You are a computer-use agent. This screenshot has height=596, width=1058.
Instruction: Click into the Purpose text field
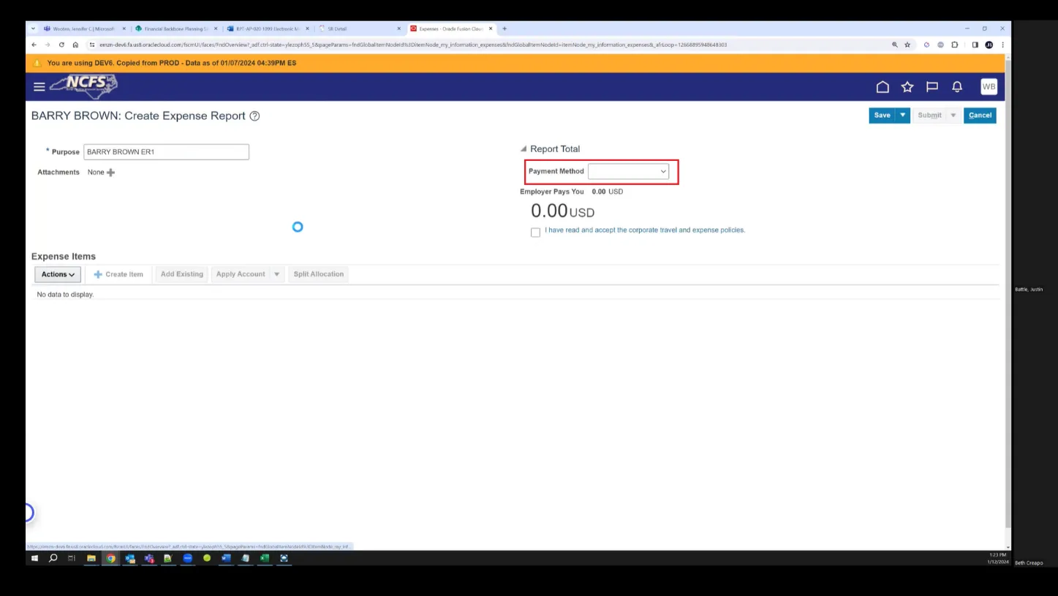pos(166,152)
